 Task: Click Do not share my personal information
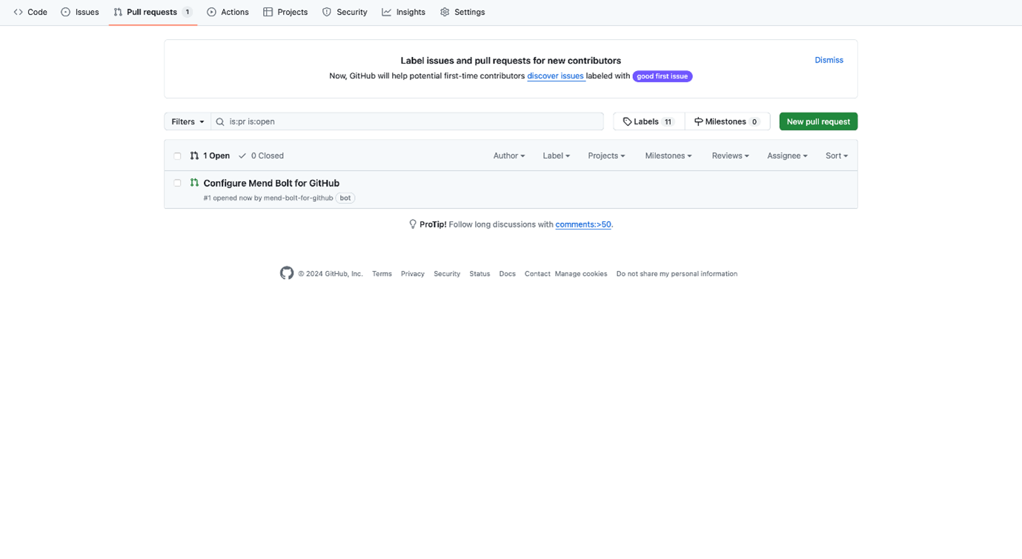pyautogui.click(x=677, y=274)
